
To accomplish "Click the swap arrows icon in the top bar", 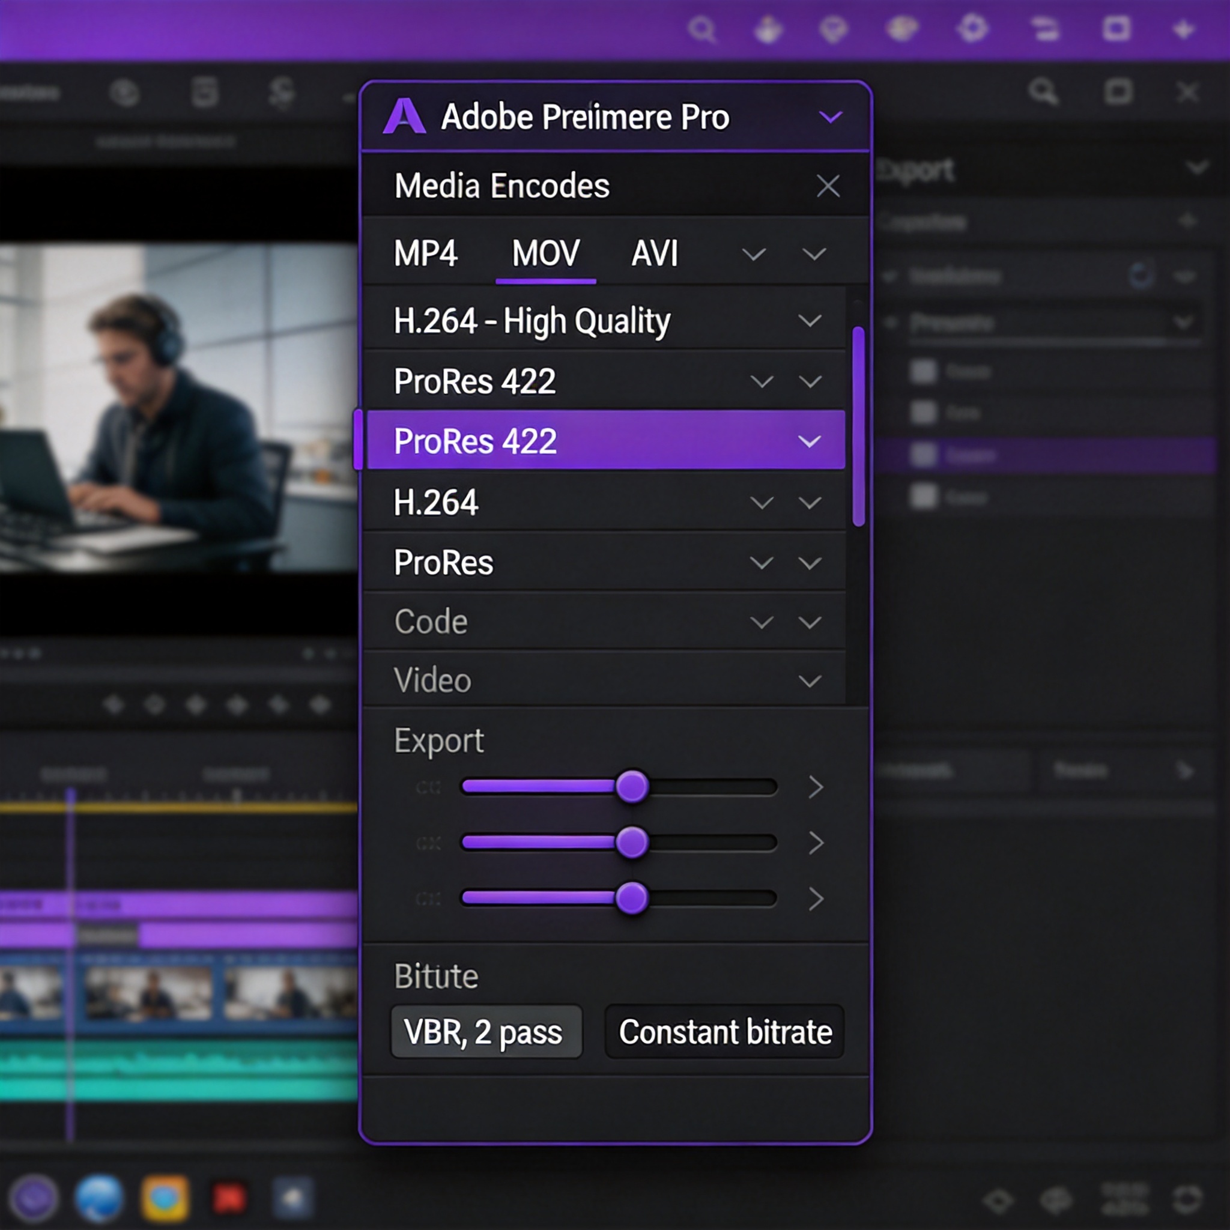I will click(x=1045, y=29).
